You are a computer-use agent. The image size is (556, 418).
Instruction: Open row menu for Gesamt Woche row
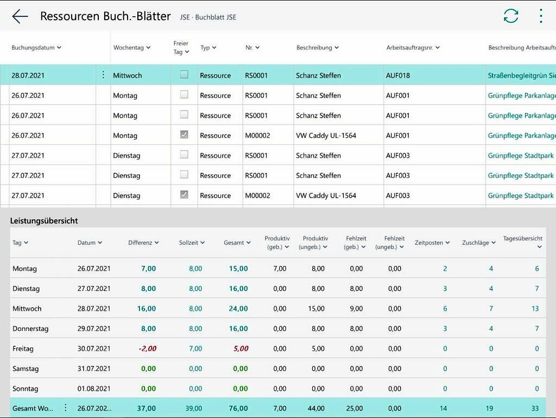click(66, 408)
